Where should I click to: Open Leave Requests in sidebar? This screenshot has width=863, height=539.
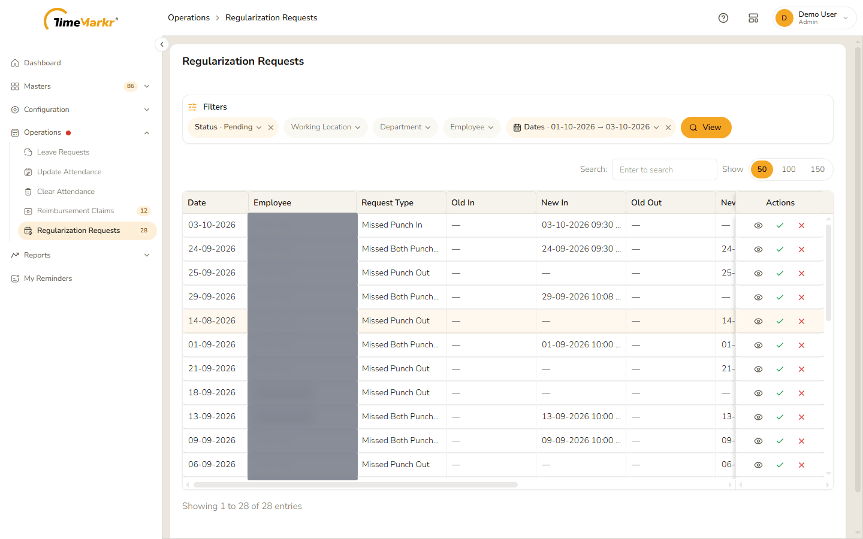point(63,152)
